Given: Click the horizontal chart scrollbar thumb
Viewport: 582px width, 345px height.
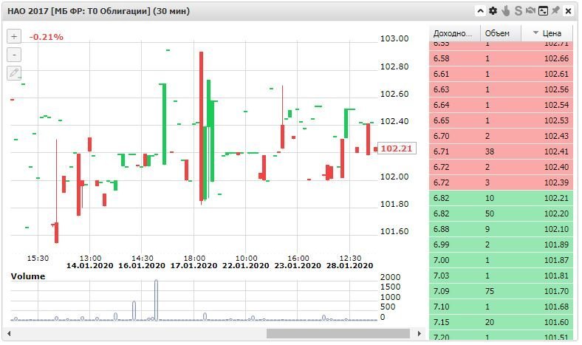Looking at the screenshot, I should tap(337, 334).
